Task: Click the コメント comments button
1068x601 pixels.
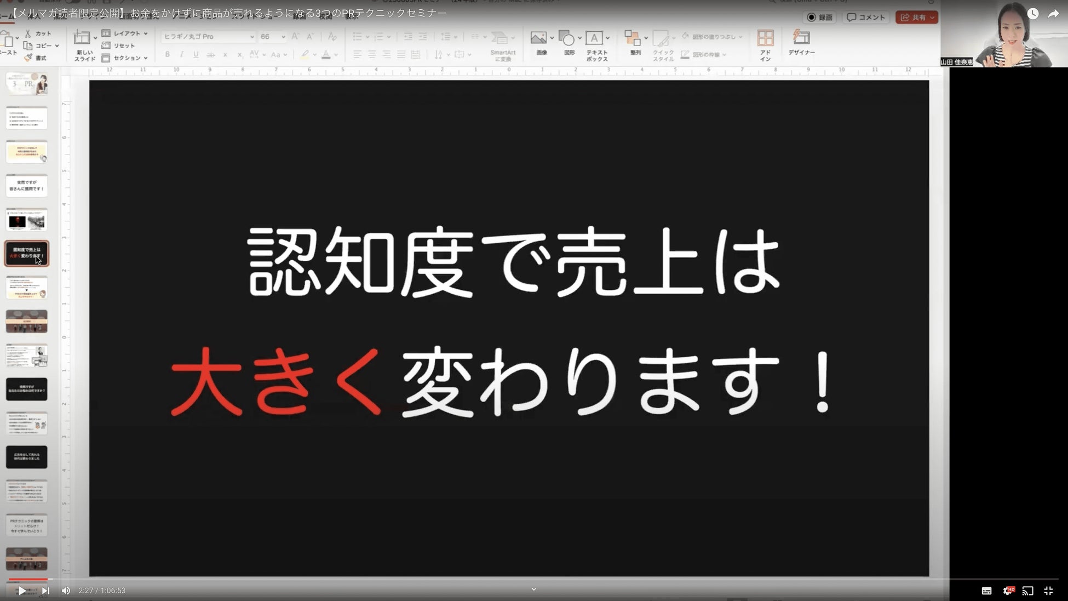Action: 866,18
